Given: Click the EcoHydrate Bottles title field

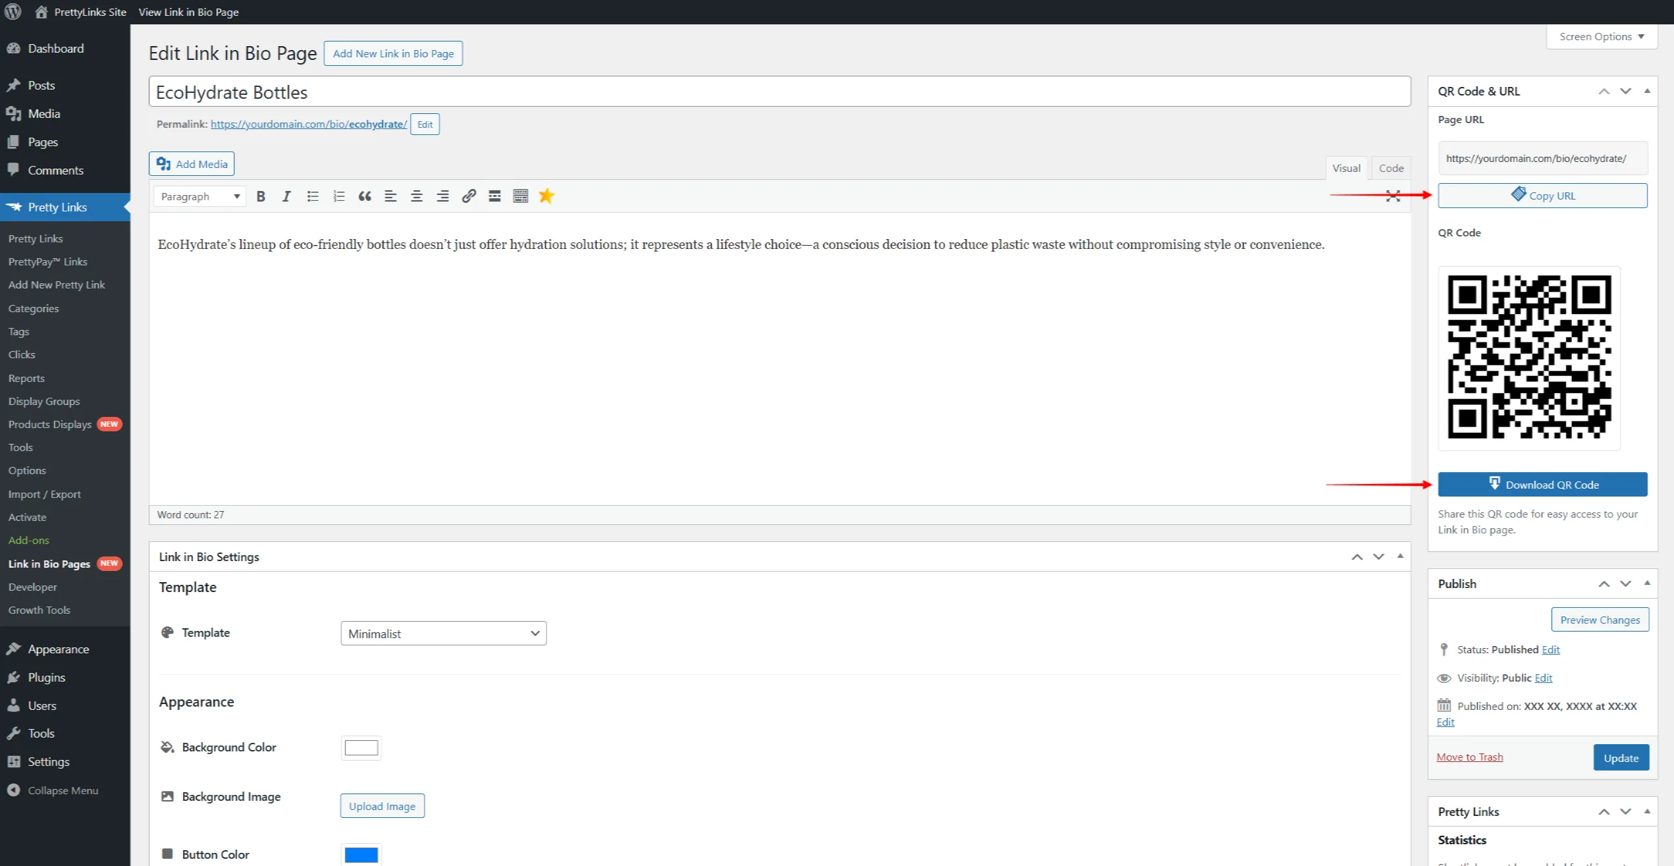Looking at the screenshot, I should pyautogui.click(x=779, y=92).
